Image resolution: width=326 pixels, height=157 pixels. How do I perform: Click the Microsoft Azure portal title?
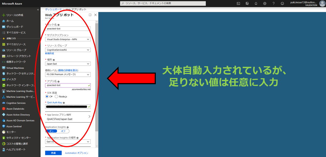[12, 3]
